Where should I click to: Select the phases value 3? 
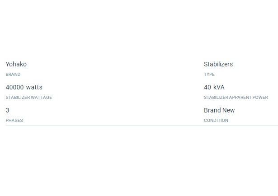[7, 110]
